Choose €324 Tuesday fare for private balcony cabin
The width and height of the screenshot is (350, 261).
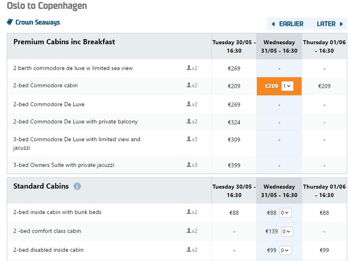click(x=234, y=122)
